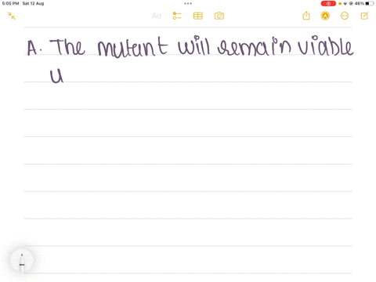376x282 pixels.
Task: Create a new note with compose icon
Action: pos(364,16)
